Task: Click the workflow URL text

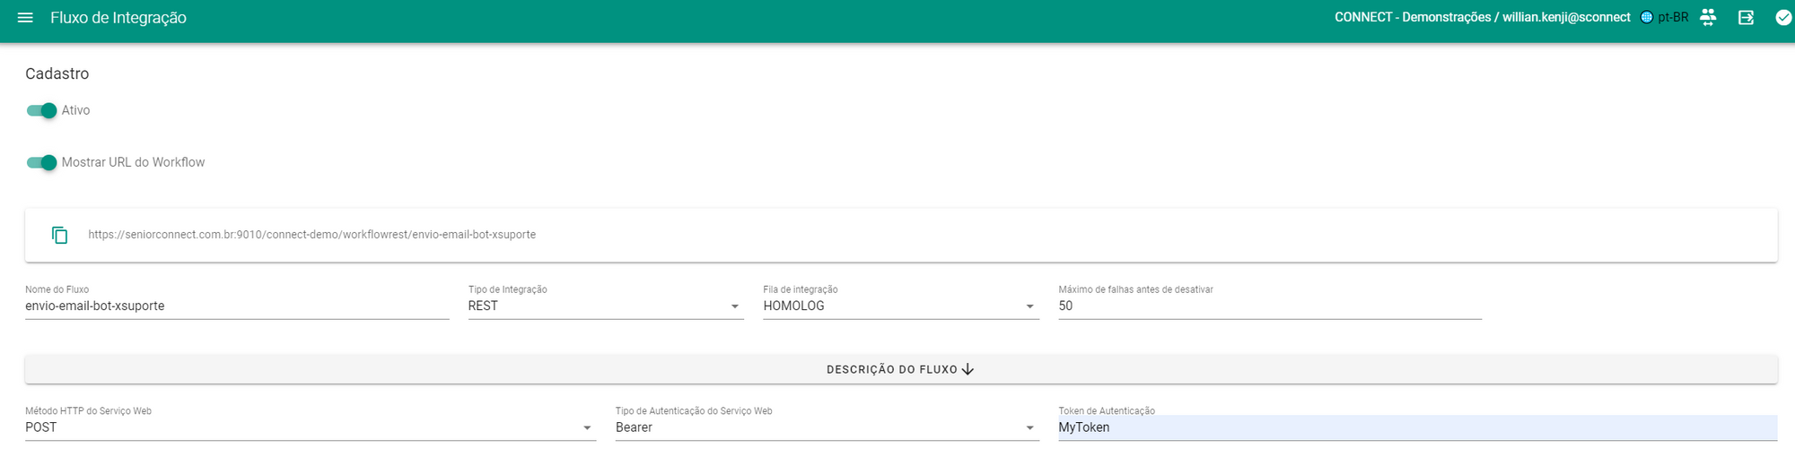Action: tap(311, 235)
